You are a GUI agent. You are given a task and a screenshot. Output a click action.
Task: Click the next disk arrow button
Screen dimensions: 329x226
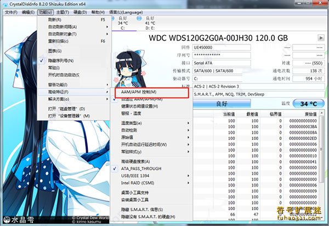[321, 38]
